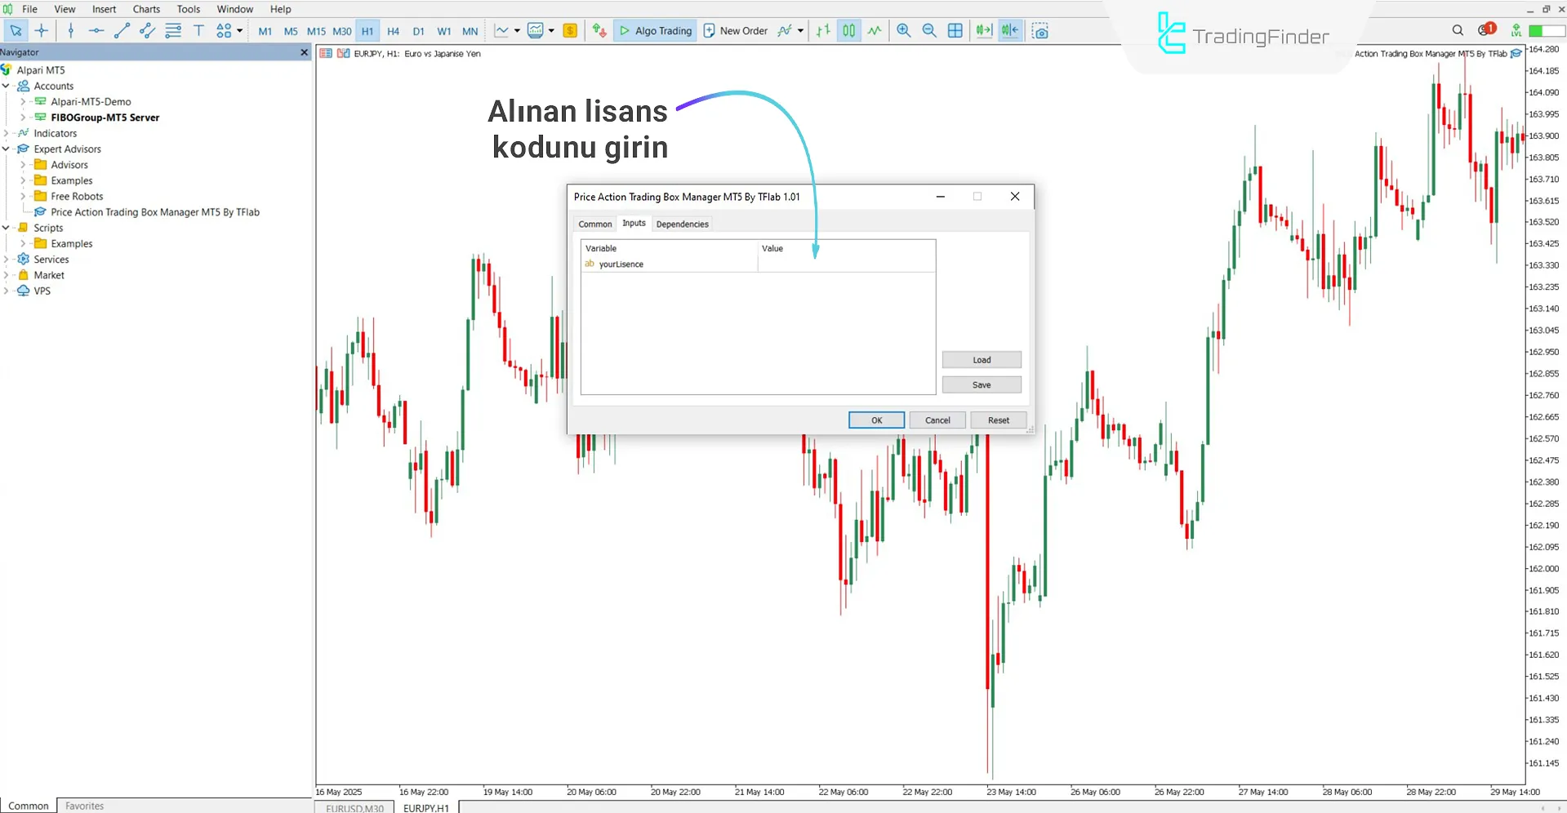Switch to Common tab in dialog
The height and width of the screenshot is (813, 1567).
point(595,224)
